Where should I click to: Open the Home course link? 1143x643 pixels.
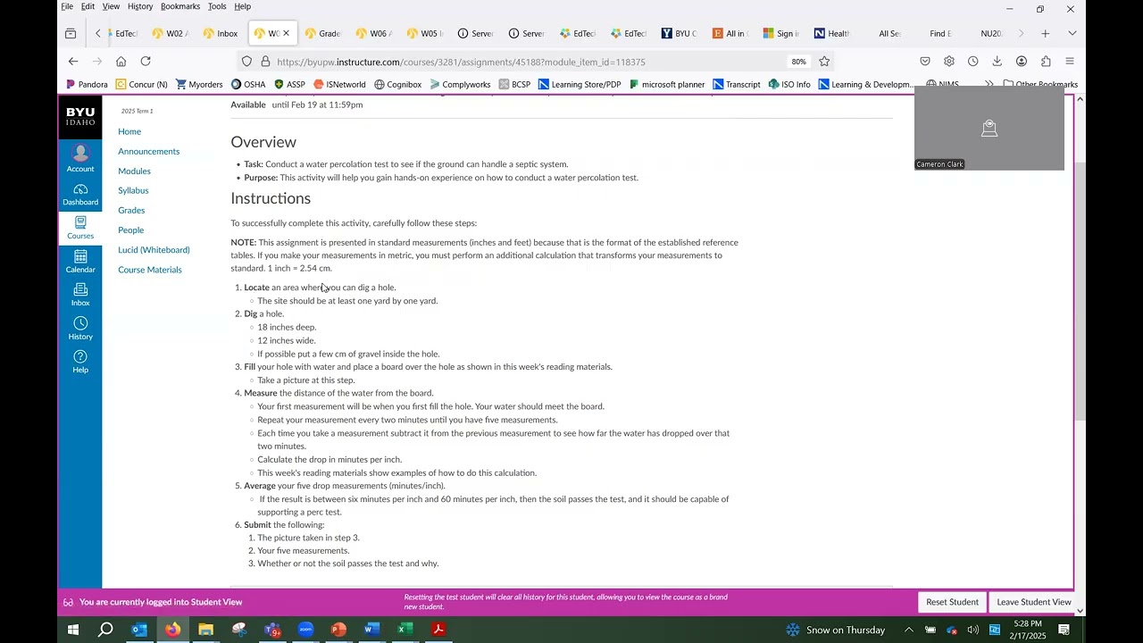pos(129,131)
